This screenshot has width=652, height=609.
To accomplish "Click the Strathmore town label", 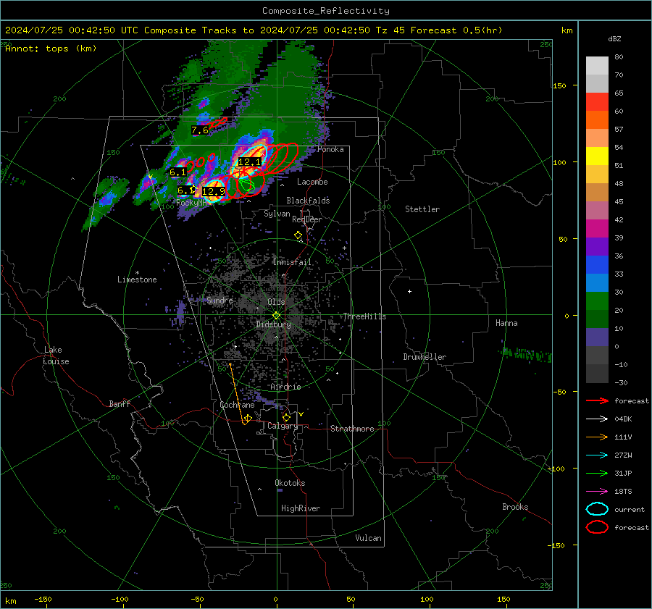I will pos(352,429).
